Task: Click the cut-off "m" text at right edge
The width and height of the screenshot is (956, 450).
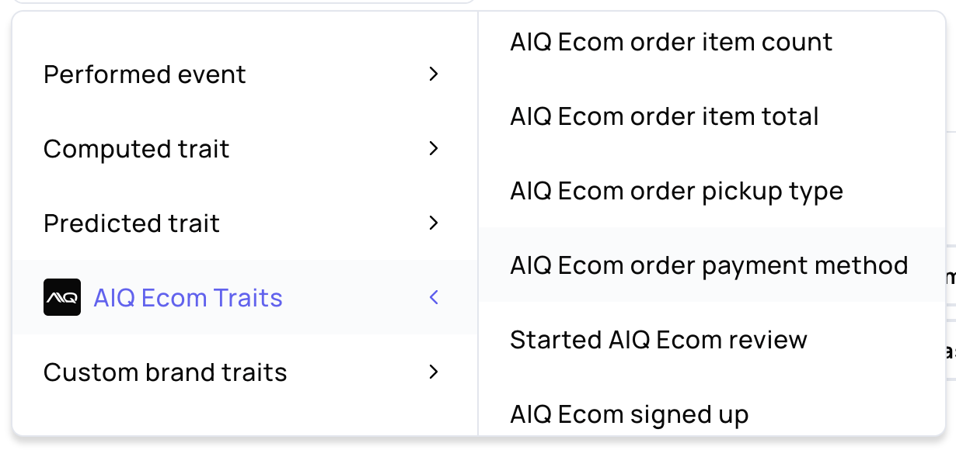Action: click(x=951, y=277)
